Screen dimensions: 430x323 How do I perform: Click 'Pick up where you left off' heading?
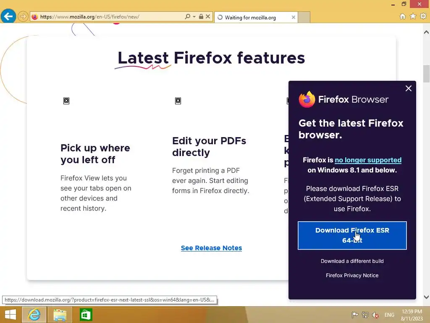(x=95, y=154)
